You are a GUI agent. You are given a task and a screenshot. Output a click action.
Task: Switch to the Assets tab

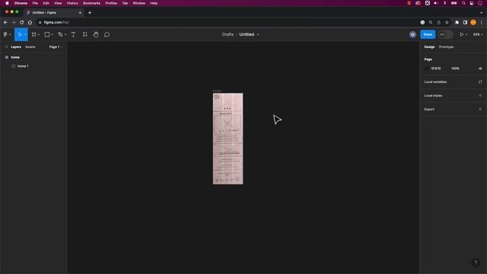[x=30, y=47]
